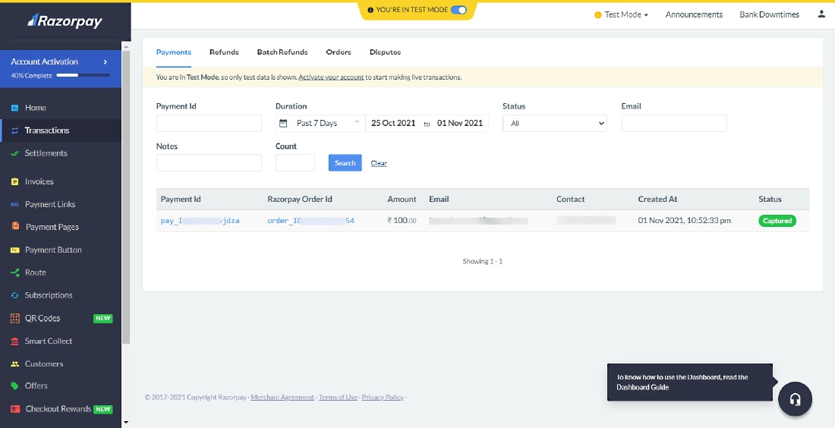Open the Test Mode dropdown
Viewport: 835px width, 428px height.
click(x=622, y=15)
